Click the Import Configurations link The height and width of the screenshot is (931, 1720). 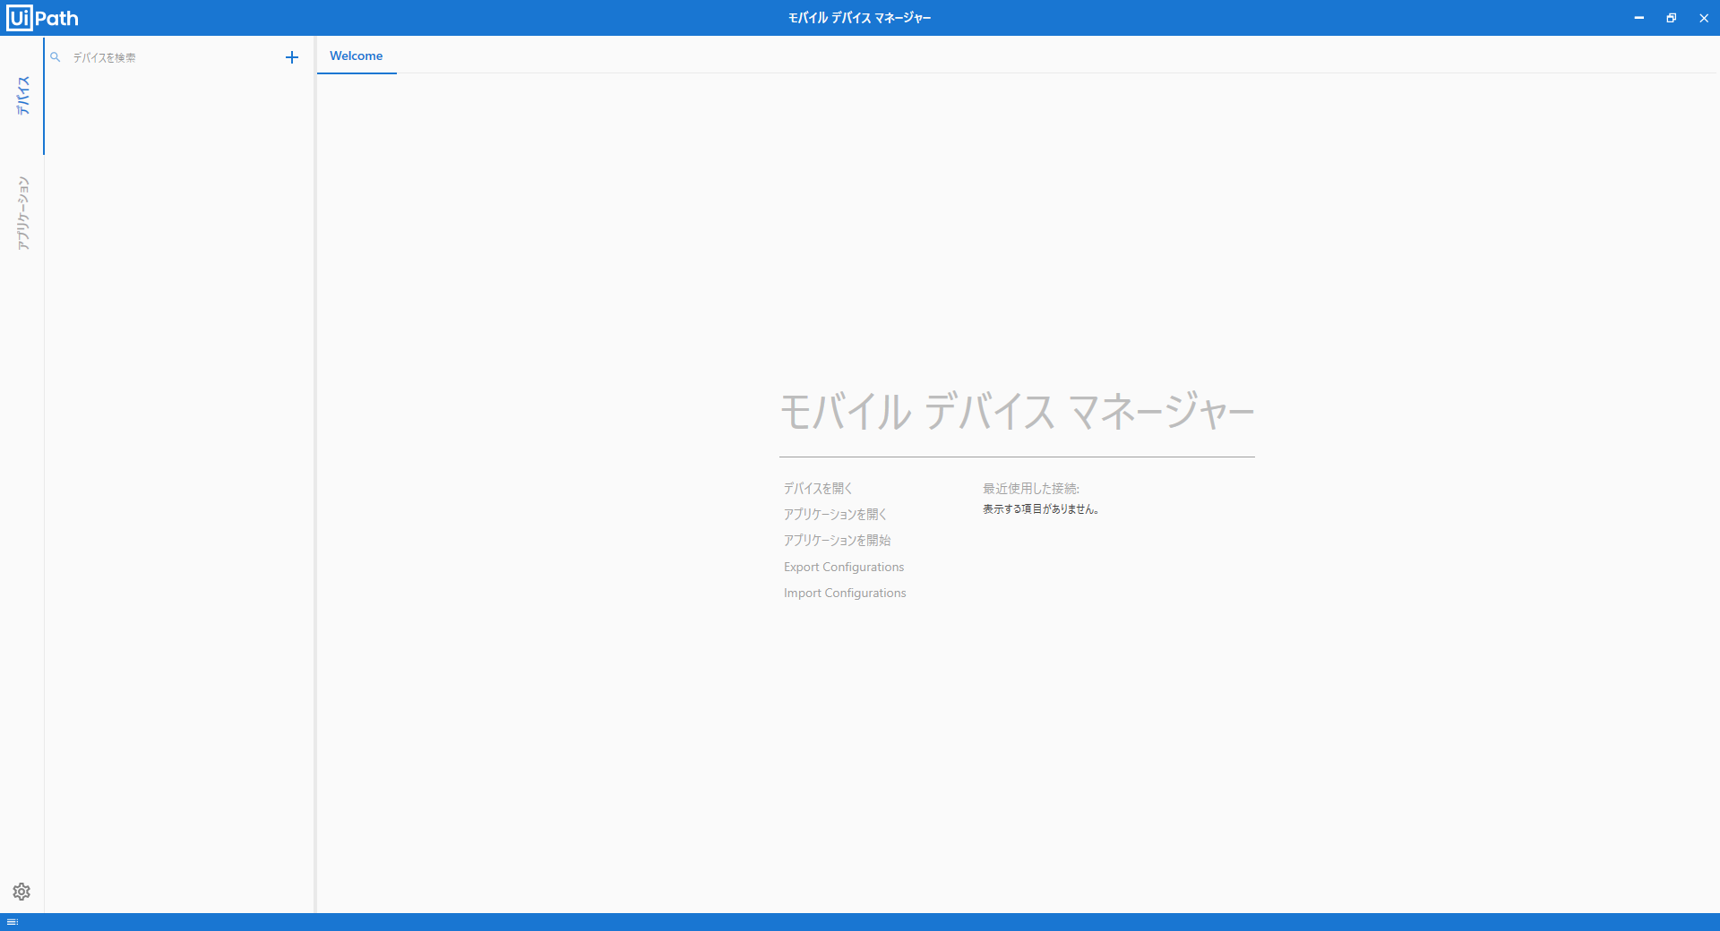click(845, 593)
